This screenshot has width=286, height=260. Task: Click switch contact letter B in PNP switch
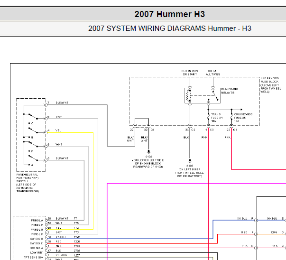(32, 138)
